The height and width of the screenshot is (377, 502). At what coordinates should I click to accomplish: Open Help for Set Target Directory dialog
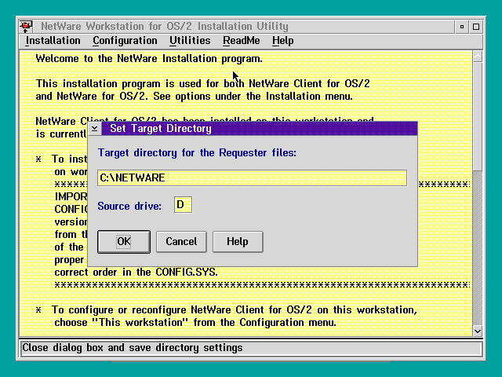click(x=238, y=242)
